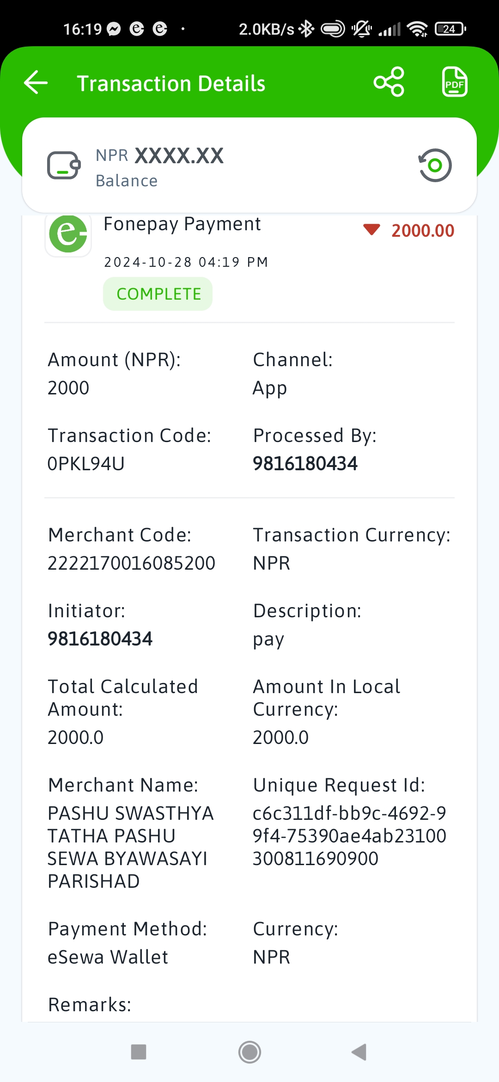The width and height of the screenshot is (499, 1082).
Task: Tap the Initiator number 9816180434
Action: [100, 639]
